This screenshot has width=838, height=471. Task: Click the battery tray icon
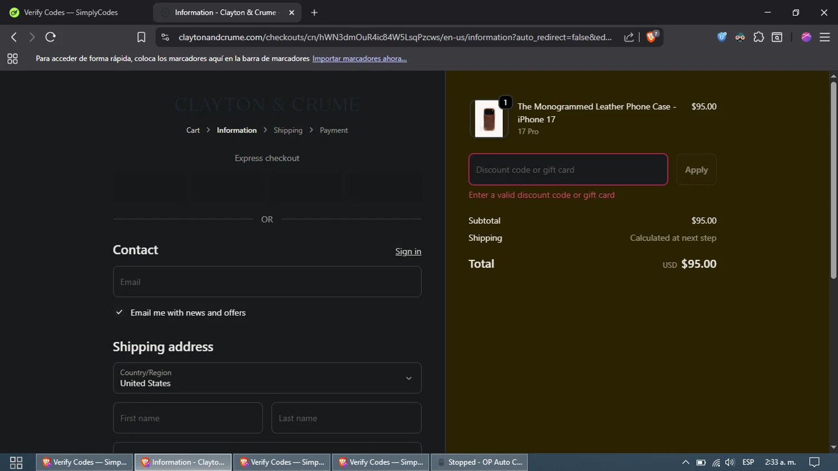[x=701, y=462]
